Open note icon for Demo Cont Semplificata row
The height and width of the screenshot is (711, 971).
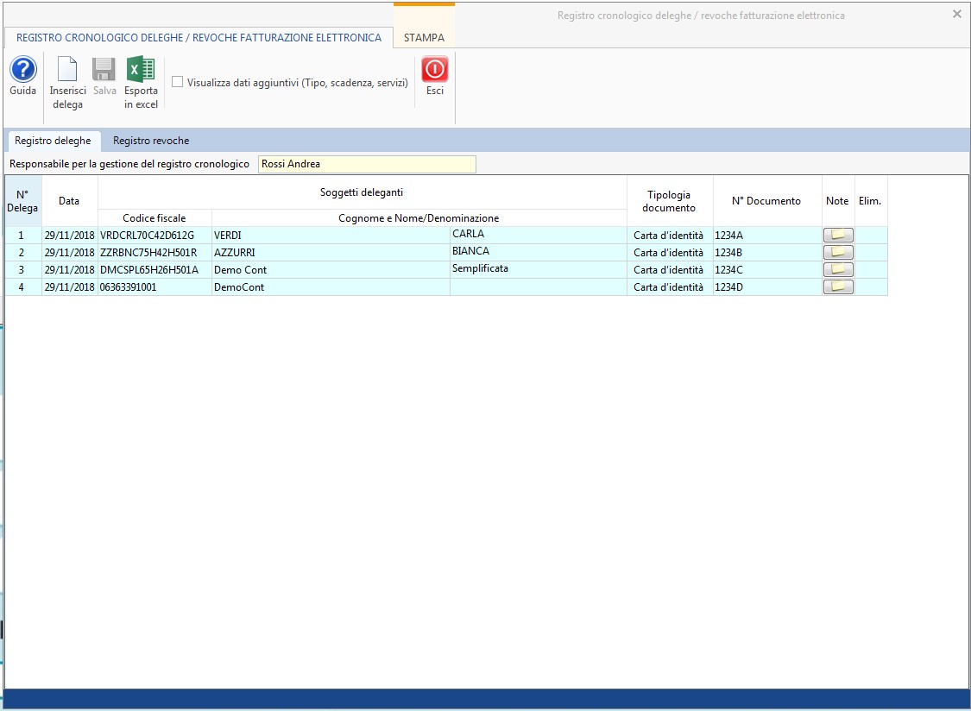tap(838, 270)
